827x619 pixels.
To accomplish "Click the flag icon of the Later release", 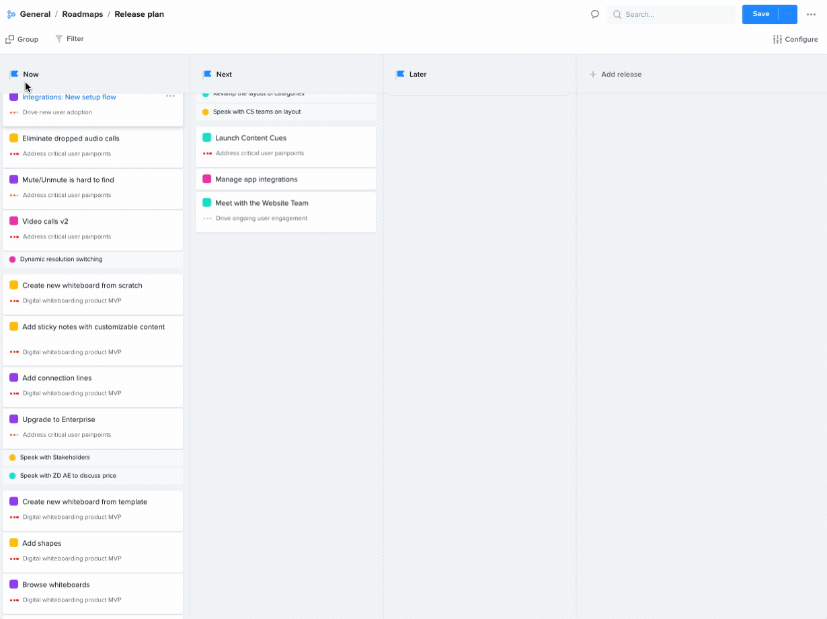I will click(401, 74).
